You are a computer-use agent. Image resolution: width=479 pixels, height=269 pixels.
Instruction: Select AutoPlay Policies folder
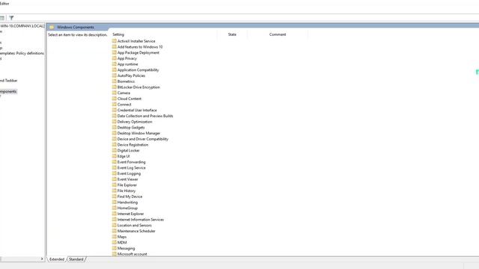[129, 75]
